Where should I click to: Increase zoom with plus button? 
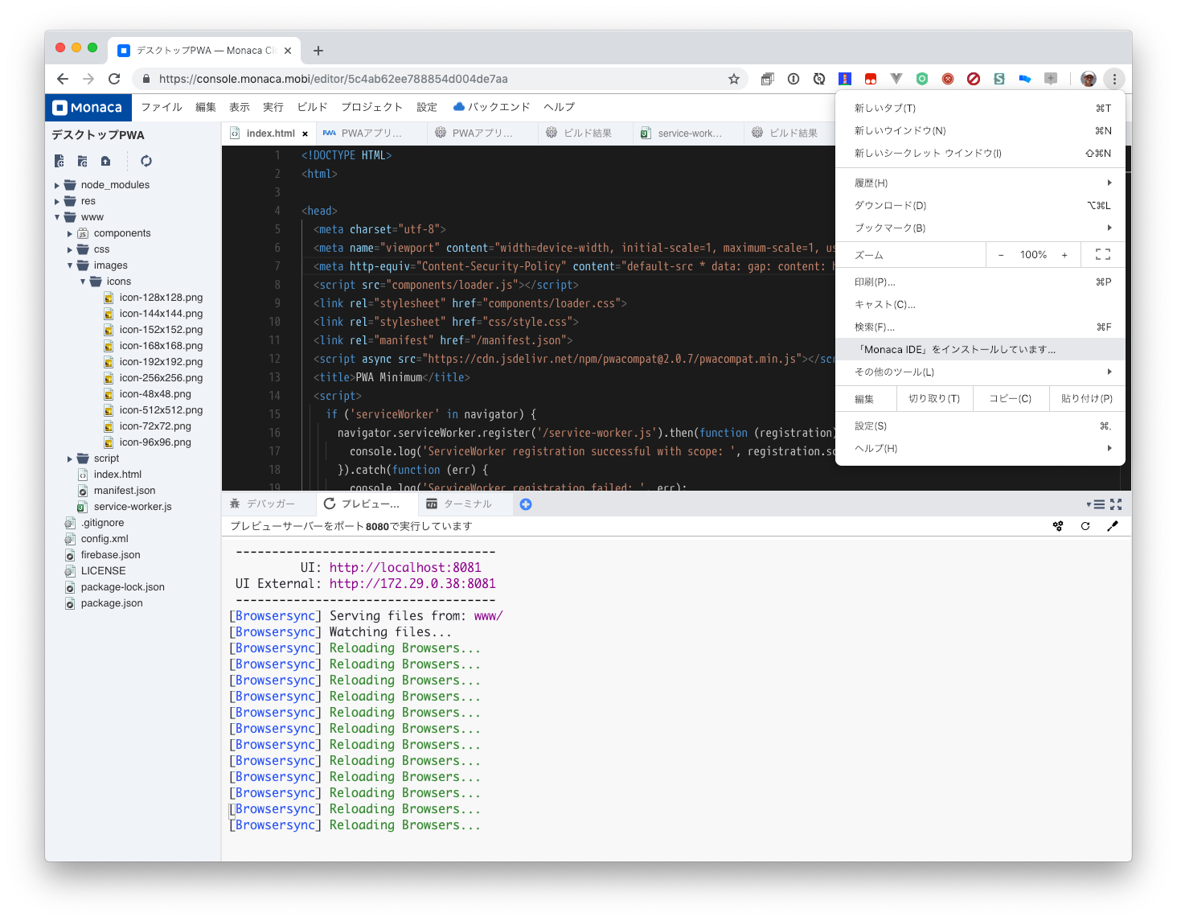tap(1064, 255)
